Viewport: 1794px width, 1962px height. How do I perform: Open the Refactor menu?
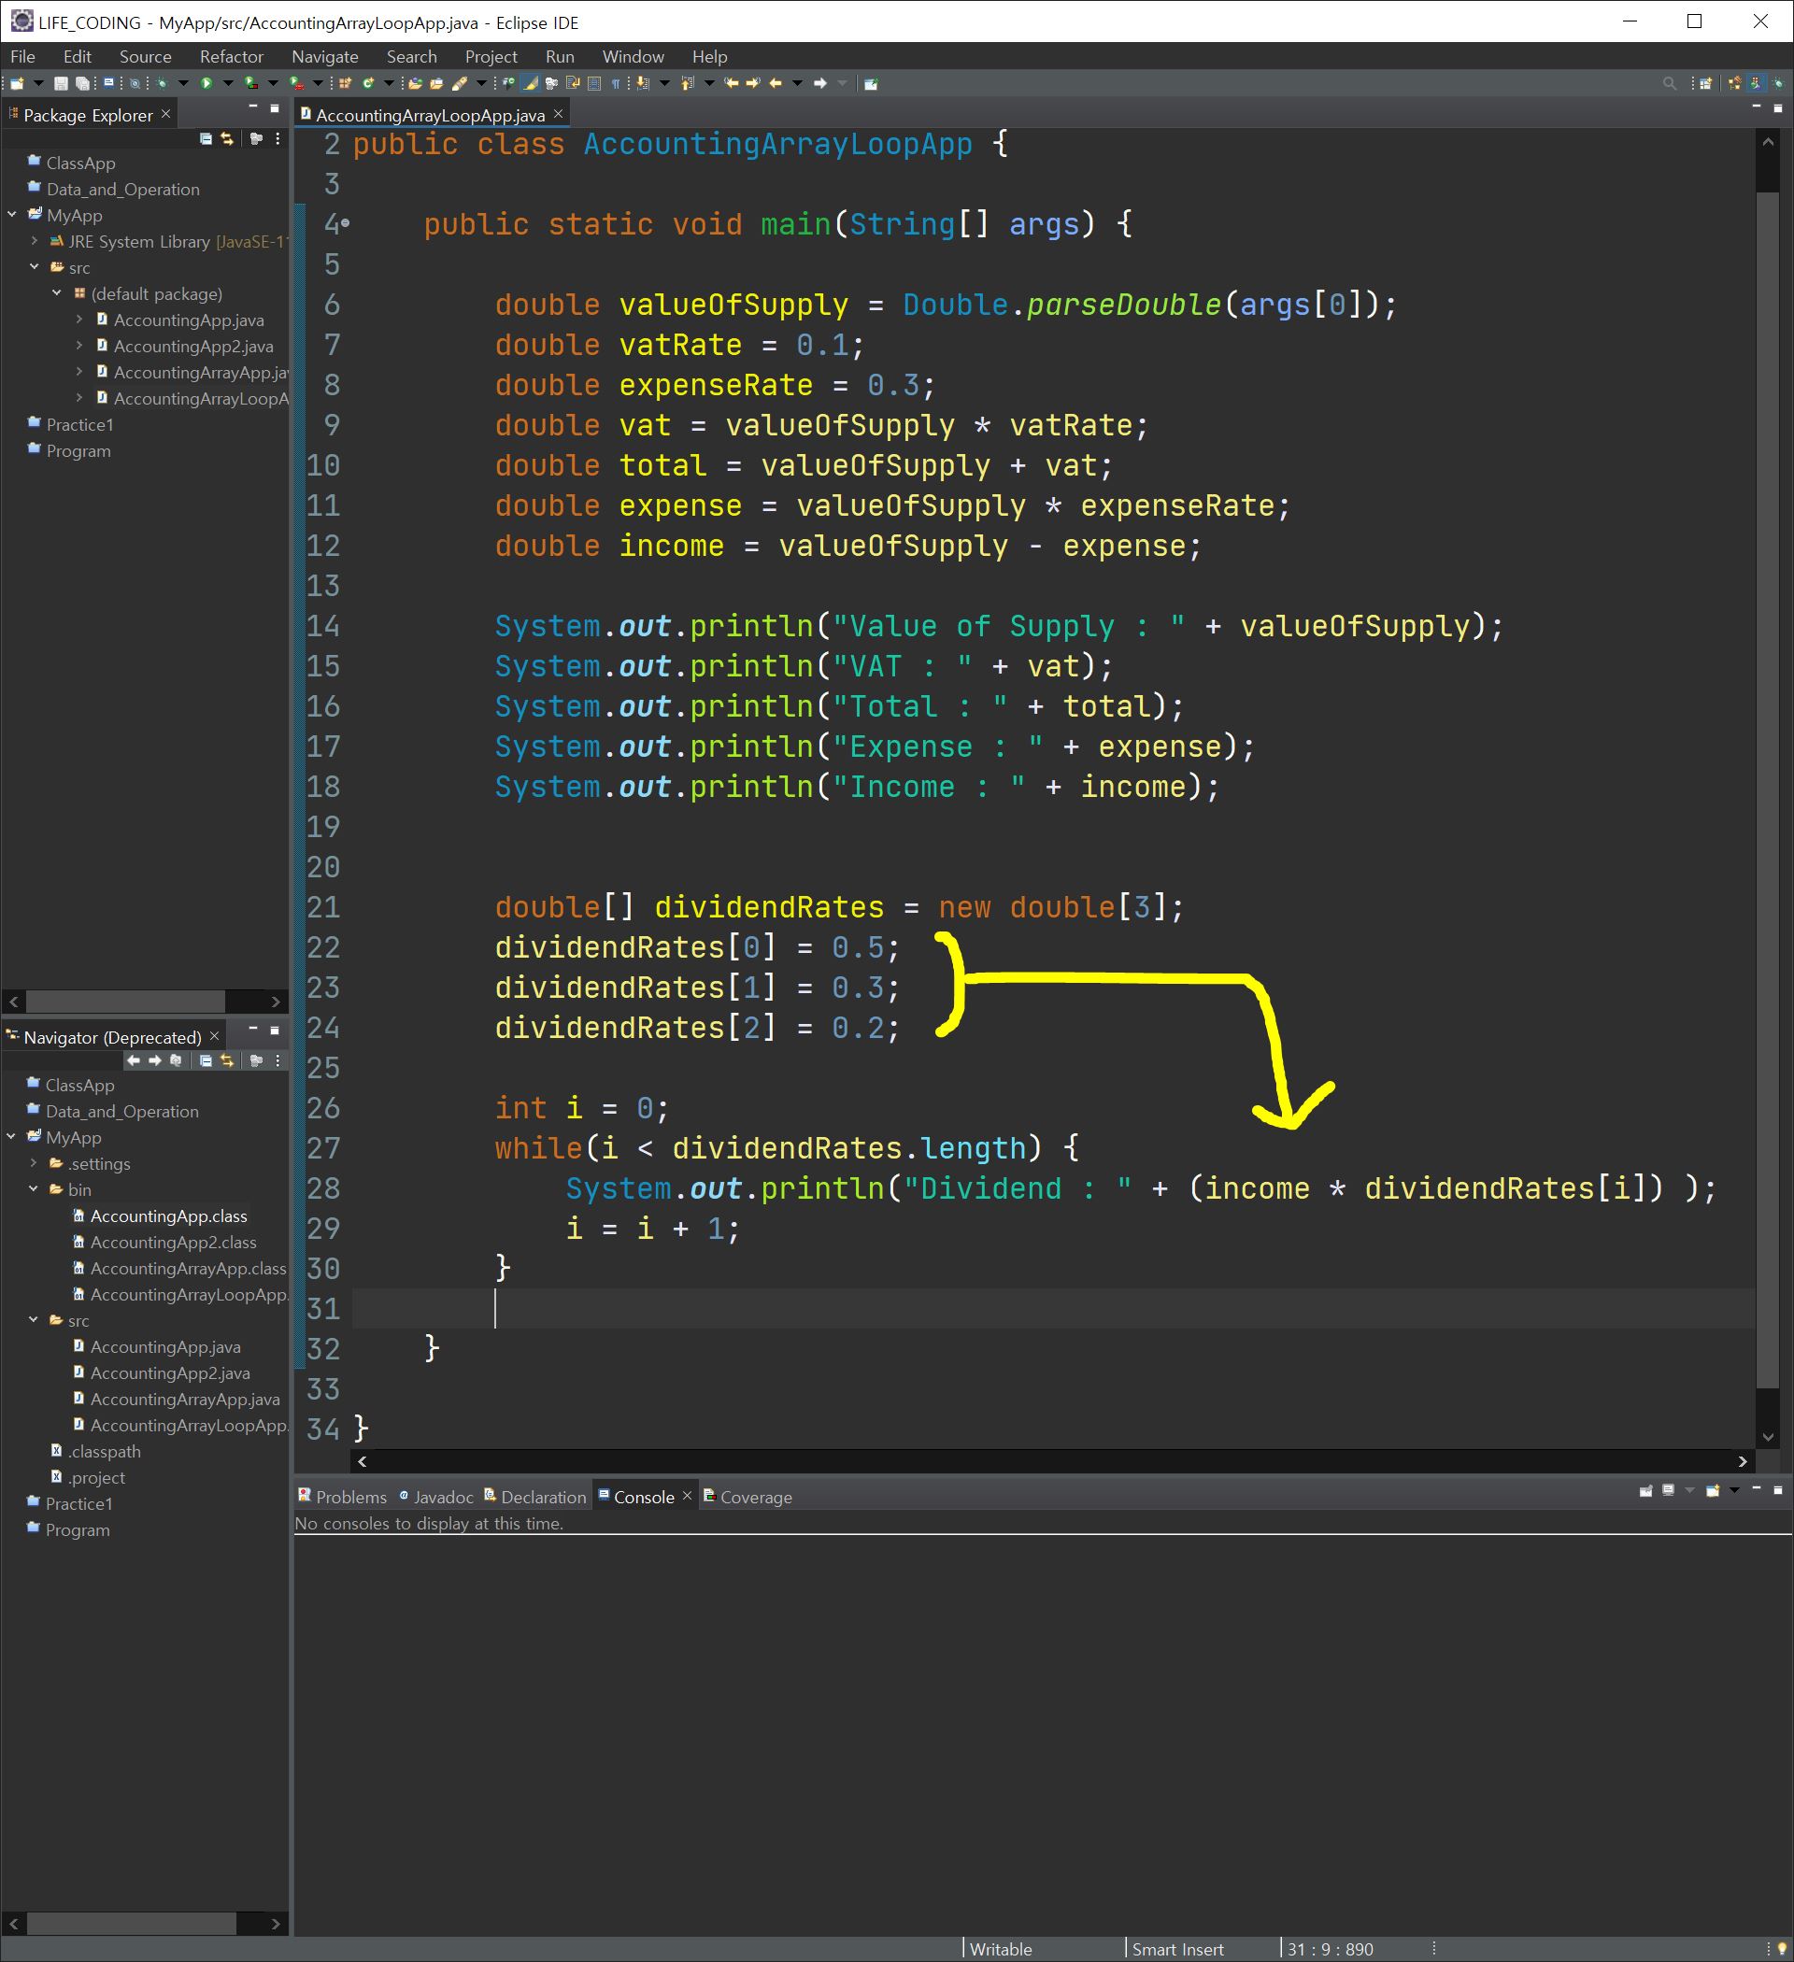(231, 56)
